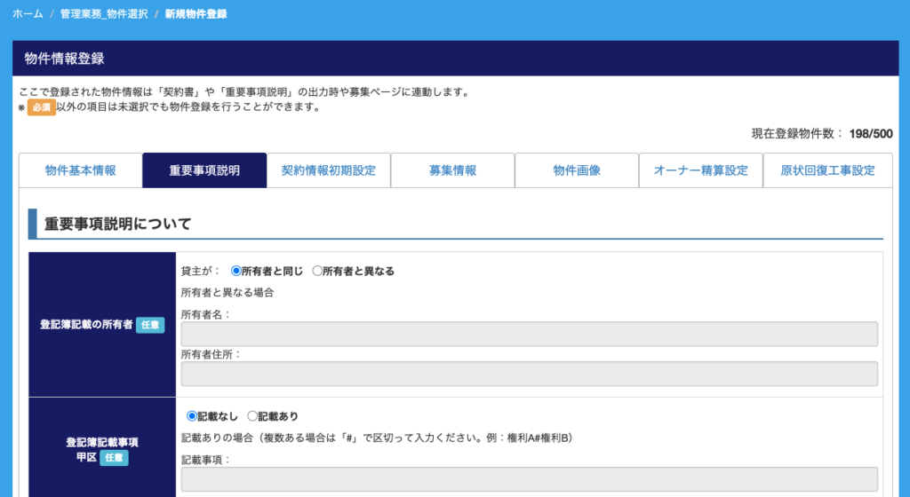Click the 所有者名 text field
The width and height of the screenshot is (910, 497).
point(529,334)
